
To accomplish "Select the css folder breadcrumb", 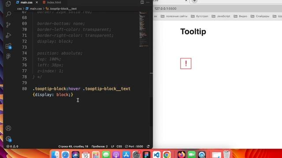I will [19, 9].
